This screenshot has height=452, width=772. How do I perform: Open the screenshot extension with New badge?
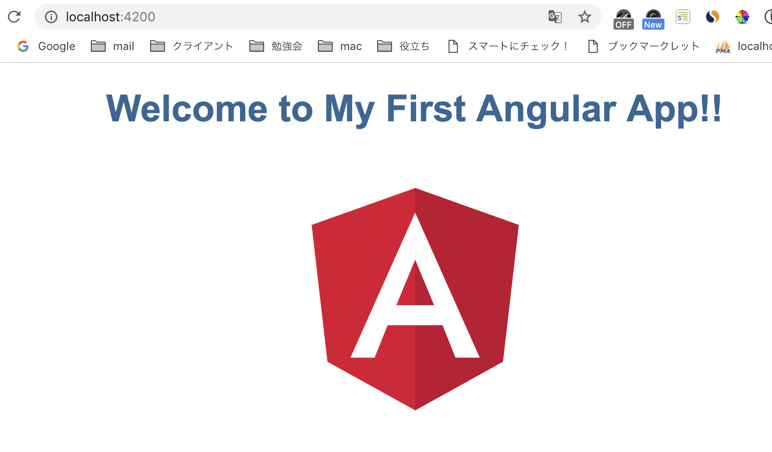point(653,14)
